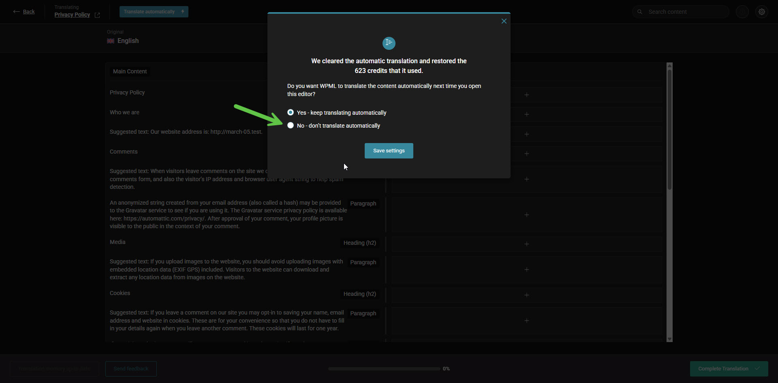
Task: Click 'Who we are' source text
Action: tap(124, 112)
